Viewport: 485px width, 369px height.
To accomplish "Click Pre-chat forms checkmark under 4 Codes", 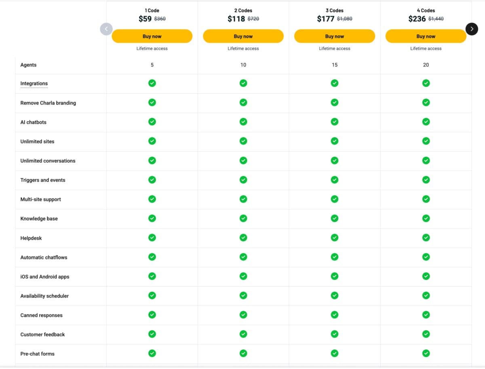I will coord(426,353).
